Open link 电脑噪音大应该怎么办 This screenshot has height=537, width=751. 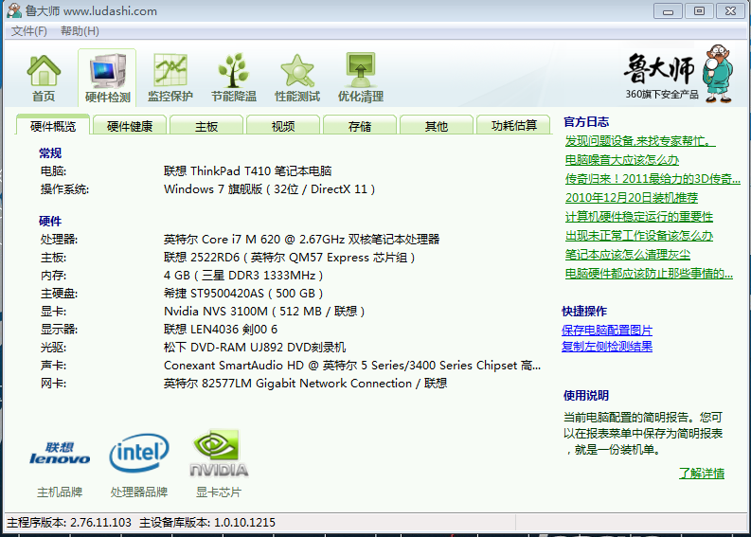pyautogui.click(x=621, y=160)
